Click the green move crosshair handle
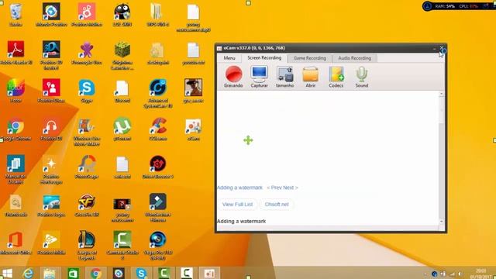Image resolution: width=496 pixels, height=279 pixels. pos(248,140)
